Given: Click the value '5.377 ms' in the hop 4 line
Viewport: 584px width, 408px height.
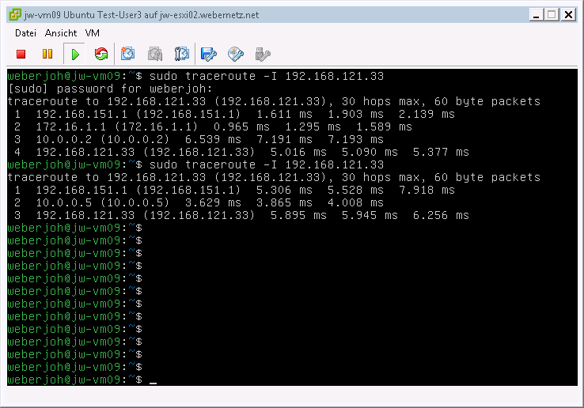Looking at the screenshot, I should tap(441, 152).
